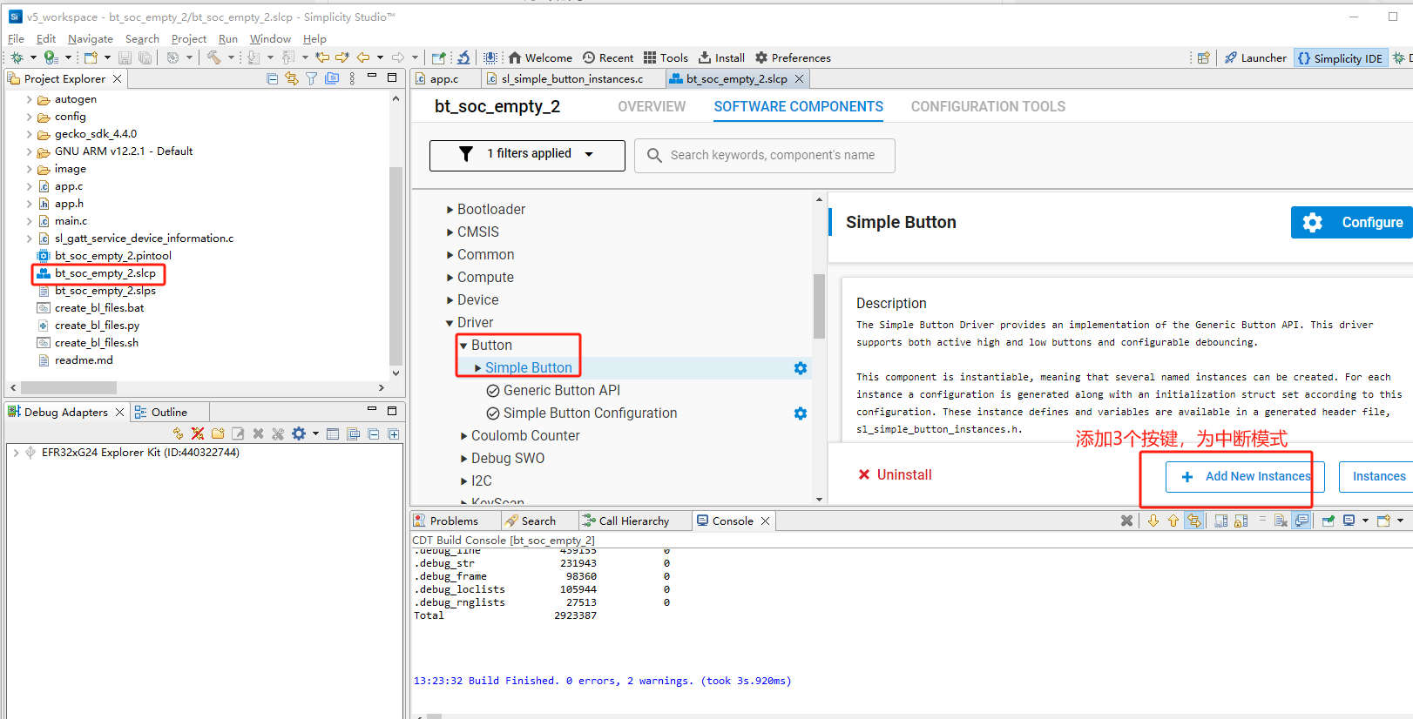Viewport: 1413px width, 719px height.
Task: Open the File menu
Action: 16,38
